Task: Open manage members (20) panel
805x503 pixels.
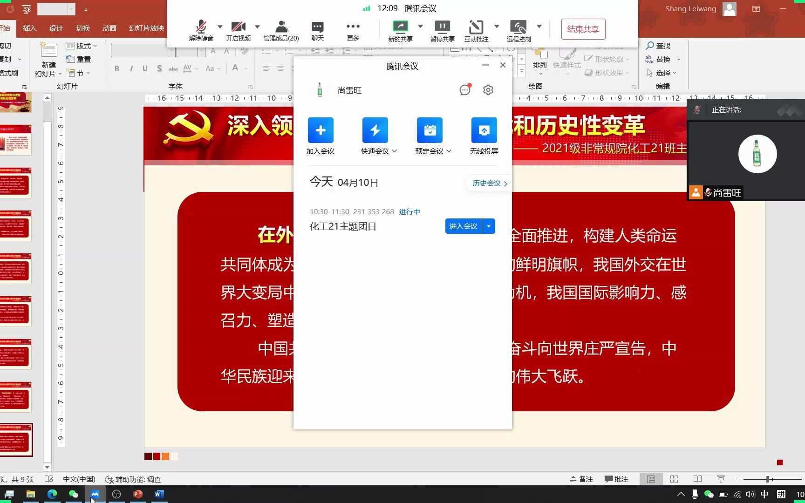Action: [x=281, y=31]
